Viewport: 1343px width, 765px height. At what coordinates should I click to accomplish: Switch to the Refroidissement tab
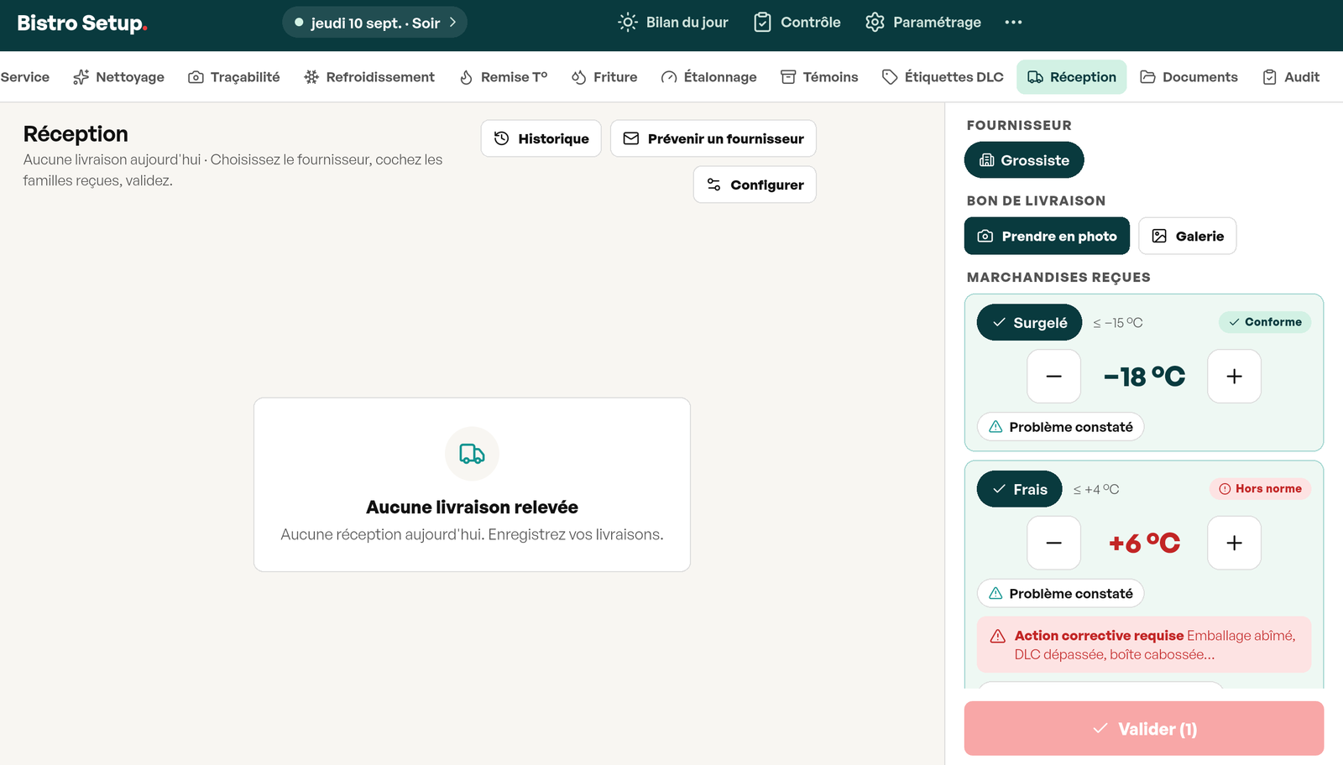click(369, 77)
